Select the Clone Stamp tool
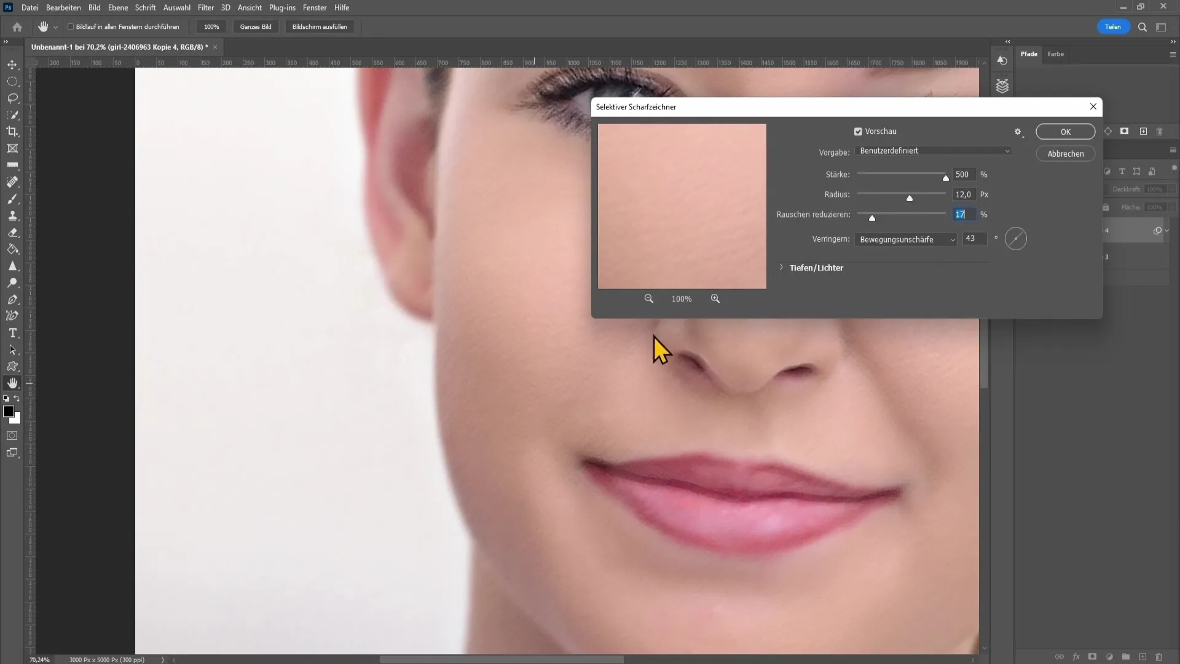 tap(12, 216)
